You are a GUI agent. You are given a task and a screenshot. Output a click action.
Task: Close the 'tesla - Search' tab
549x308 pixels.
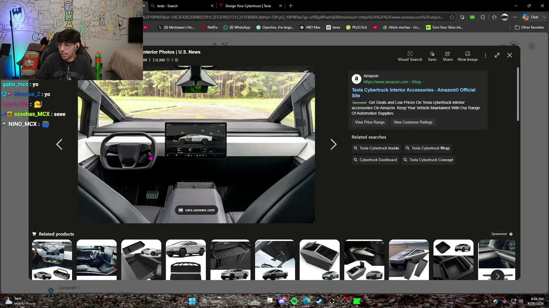(x=212, y=6)
